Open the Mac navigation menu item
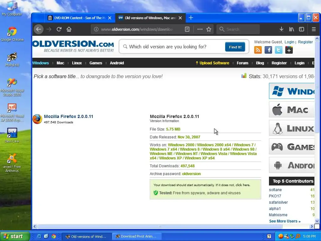321x241 pixels. 61,63
